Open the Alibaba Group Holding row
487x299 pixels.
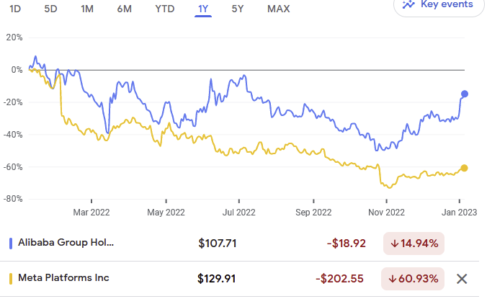[66, 243]
